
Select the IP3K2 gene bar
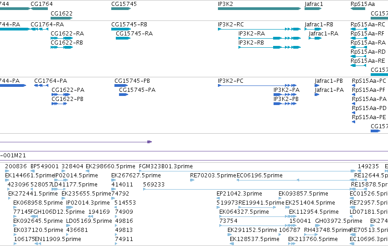point(259,9)
